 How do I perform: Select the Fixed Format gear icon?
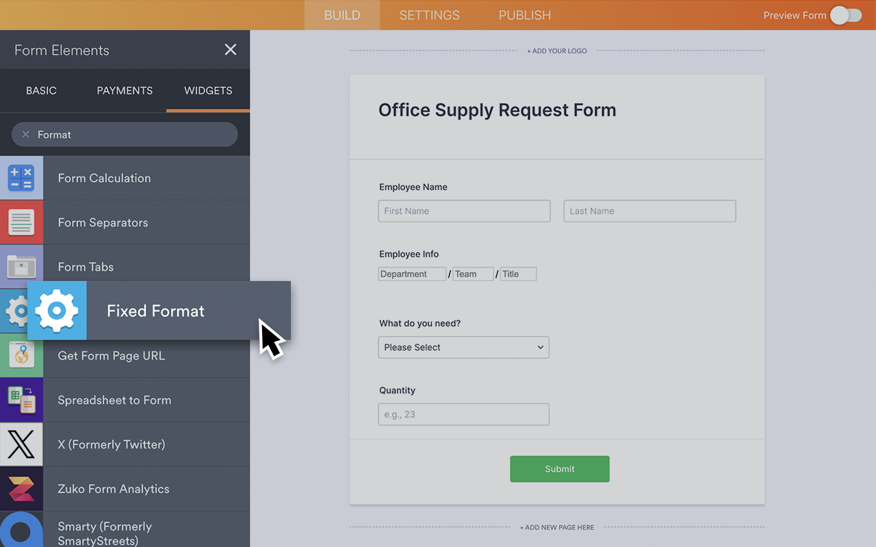pos(57,311)
